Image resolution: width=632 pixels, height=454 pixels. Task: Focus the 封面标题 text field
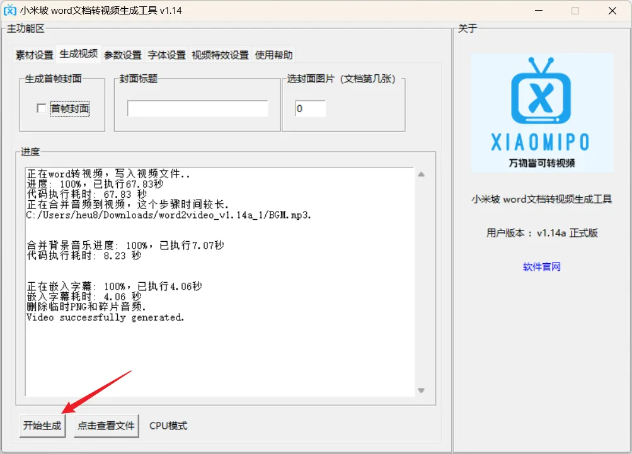(x=197, y=109)
